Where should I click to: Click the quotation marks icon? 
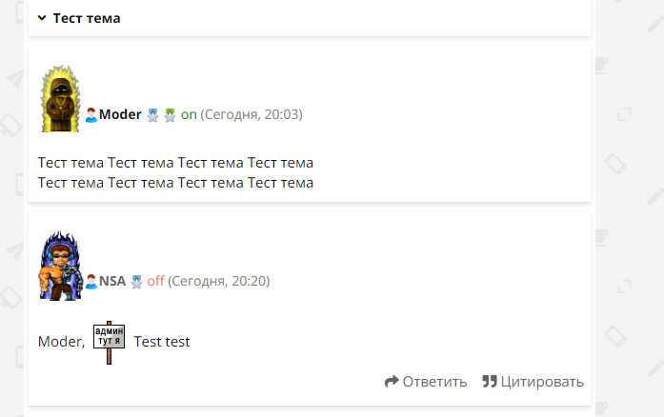pos(490,382)
